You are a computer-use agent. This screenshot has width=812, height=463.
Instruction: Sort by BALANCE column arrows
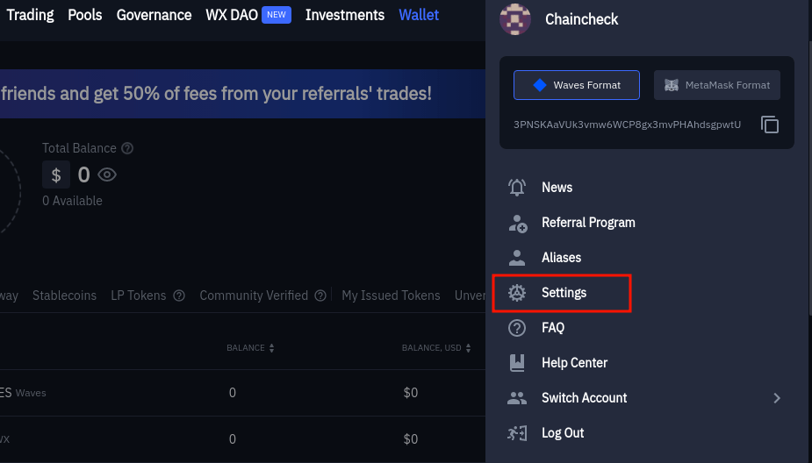click(271, 348)
